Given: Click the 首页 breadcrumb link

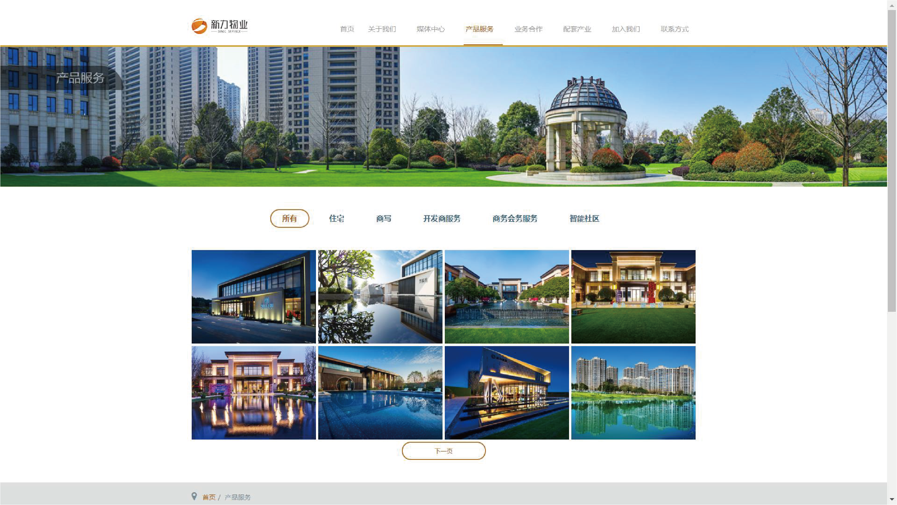Looking at the screenshot, I should pos(209,497).
